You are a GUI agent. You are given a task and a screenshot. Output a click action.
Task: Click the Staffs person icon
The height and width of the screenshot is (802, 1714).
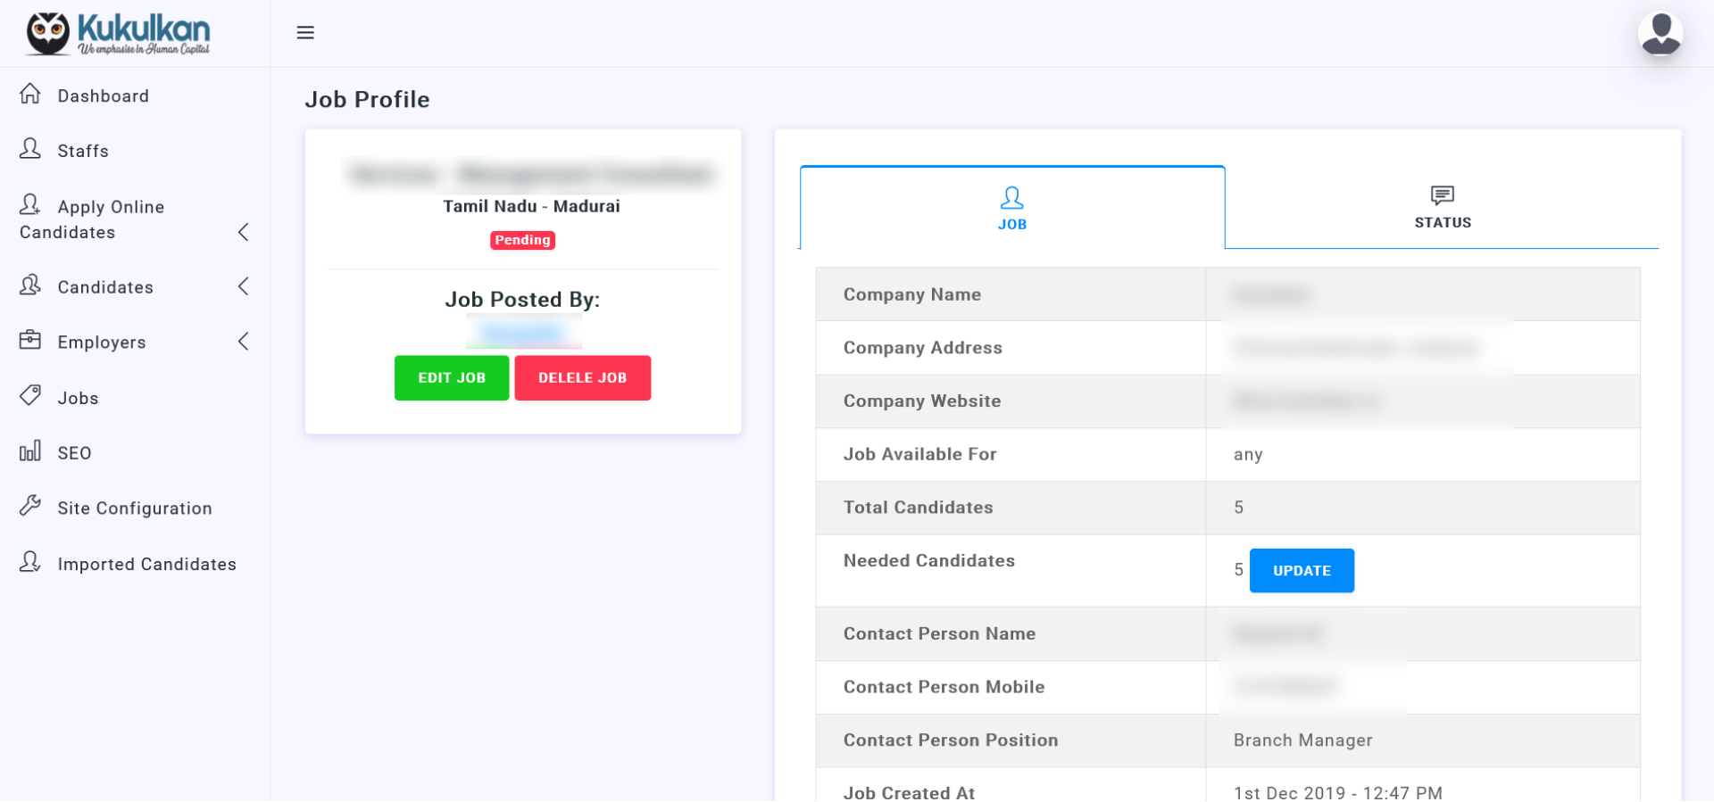30,149
